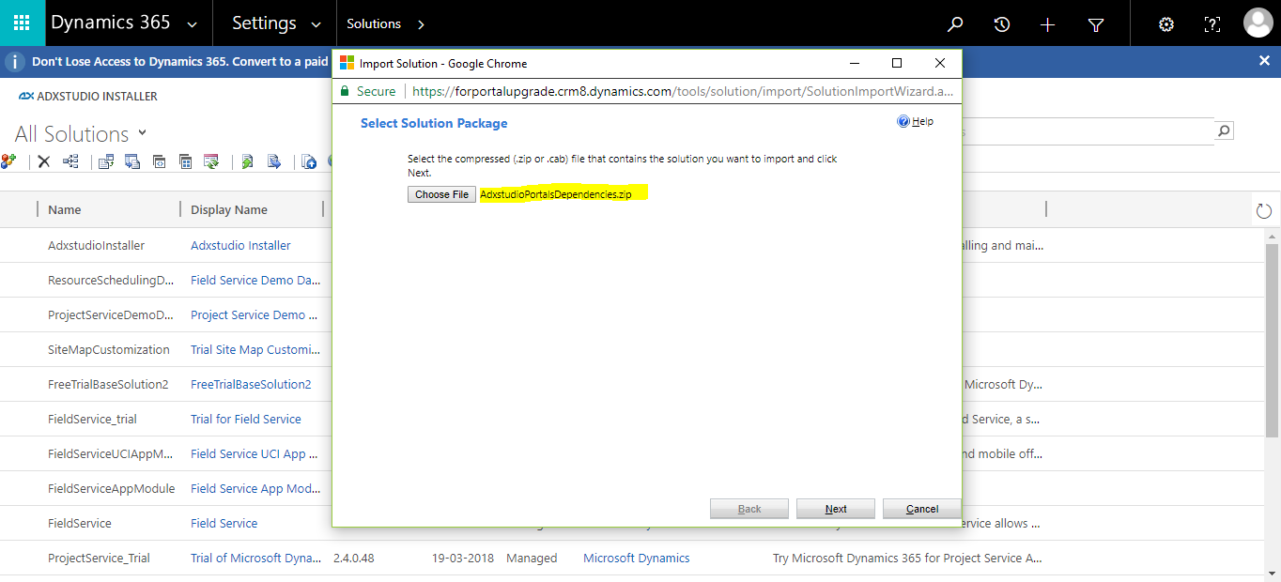Click the search magnifier in top bar
Screen dimensions: 1281x582
click(x=955, y=24)
